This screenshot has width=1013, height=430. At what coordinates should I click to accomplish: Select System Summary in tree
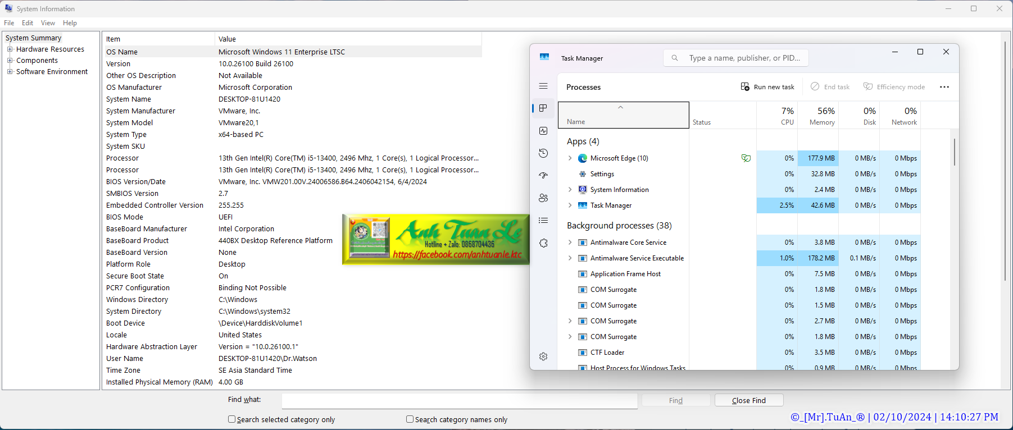click(33, 38)
